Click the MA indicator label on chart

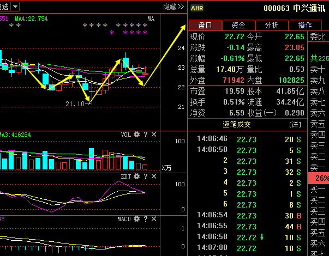pos(151,19)
